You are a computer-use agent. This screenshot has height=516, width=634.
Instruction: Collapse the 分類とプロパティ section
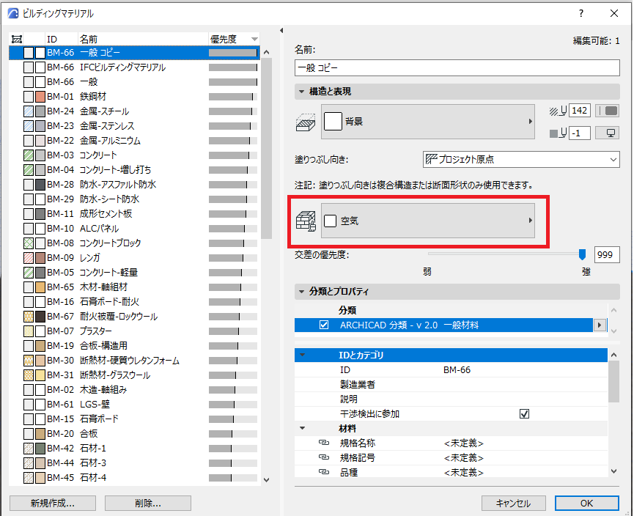coord(302,292)
